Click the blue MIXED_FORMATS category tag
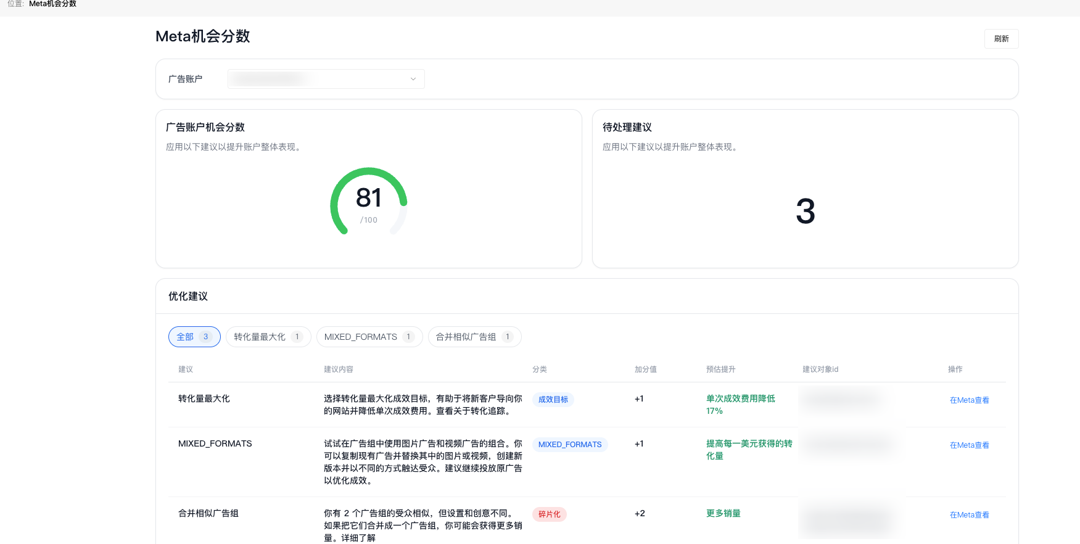The image size is (1080, 544). (x=570, y=445)
